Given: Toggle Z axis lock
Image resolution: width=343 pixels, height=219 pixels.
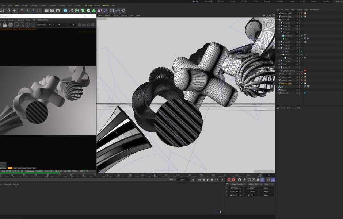Looking at the screenshot, I should [x=33, y=10].
